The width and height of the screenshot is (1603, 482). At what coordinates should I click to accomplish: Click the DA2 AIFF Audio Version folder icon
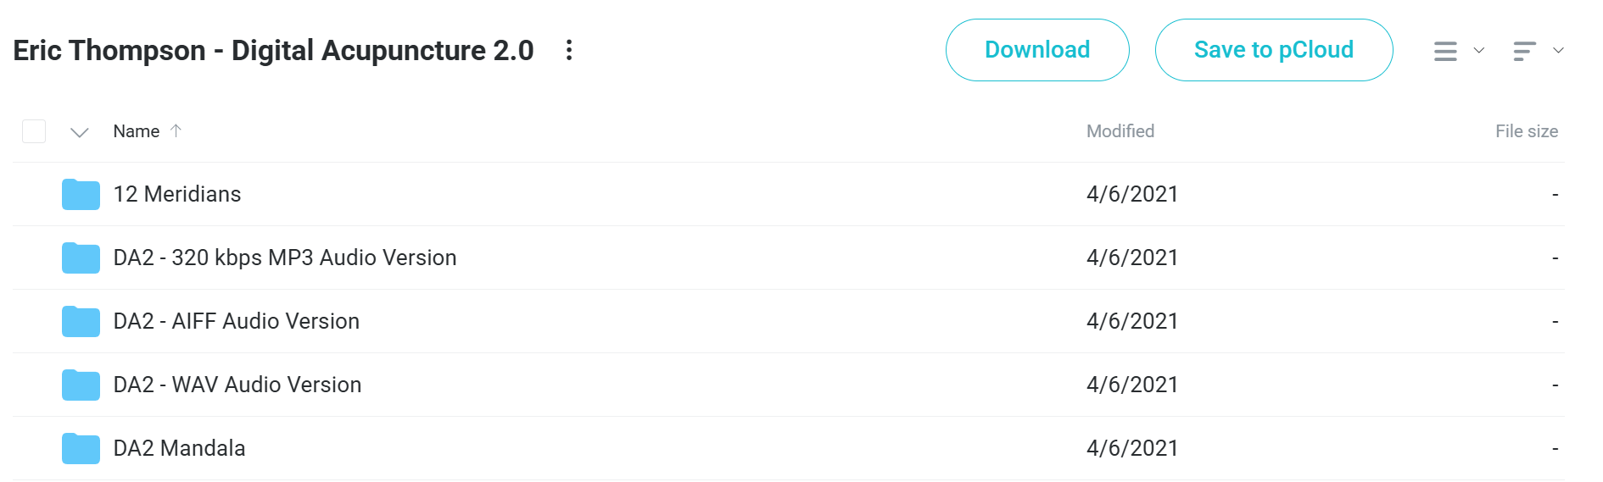(81, 321)
